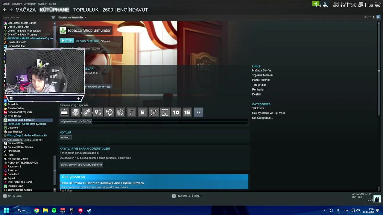
Task: Open the number 5 achievement icon
Action: coord(142,113)
